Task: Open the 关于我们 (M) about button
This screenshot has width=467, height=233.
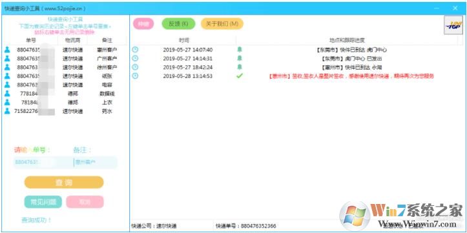Action: point(222,24)
